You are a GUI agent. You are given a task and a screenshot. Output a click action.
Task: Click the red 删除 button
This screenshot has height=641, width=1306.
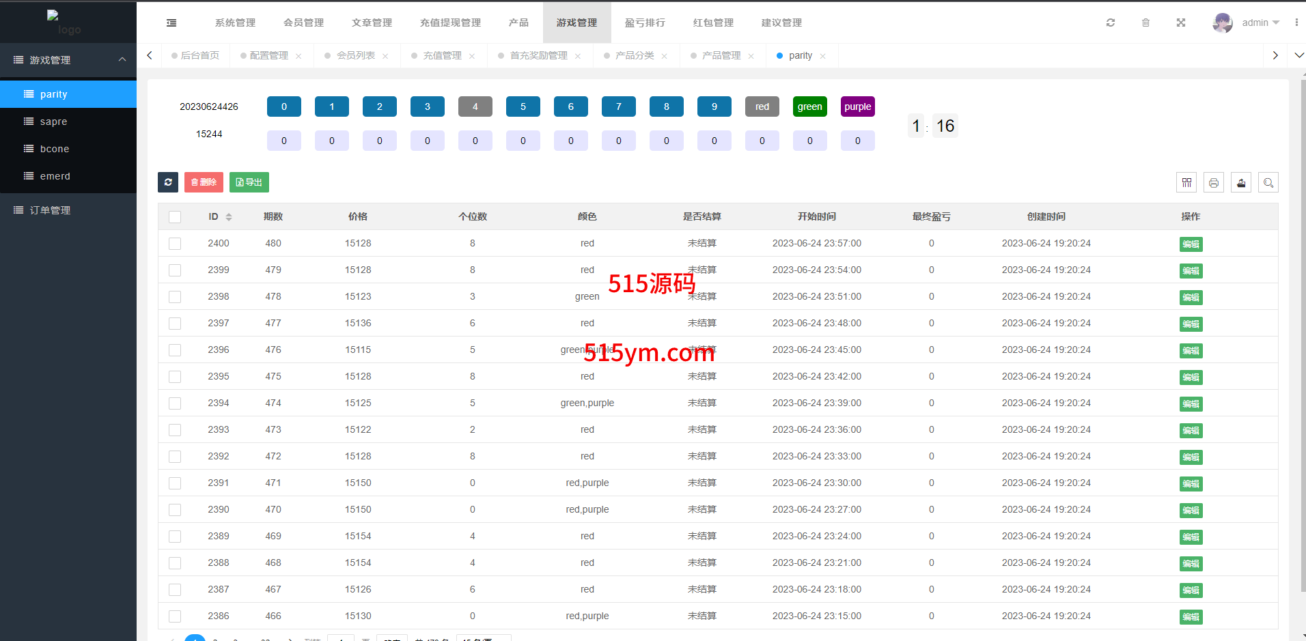204,182
